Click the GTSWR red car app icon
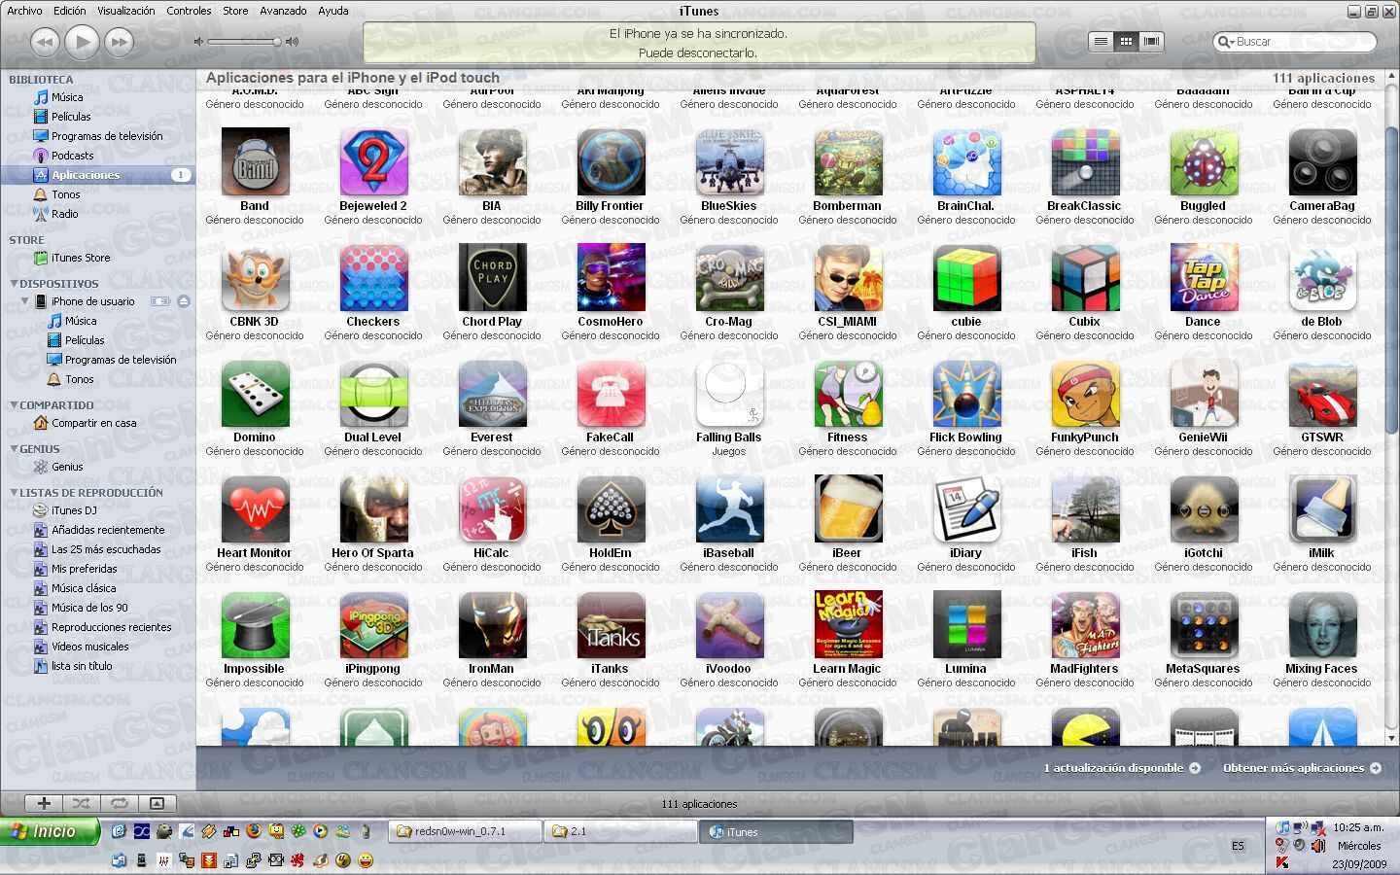 coord(1322,394)
